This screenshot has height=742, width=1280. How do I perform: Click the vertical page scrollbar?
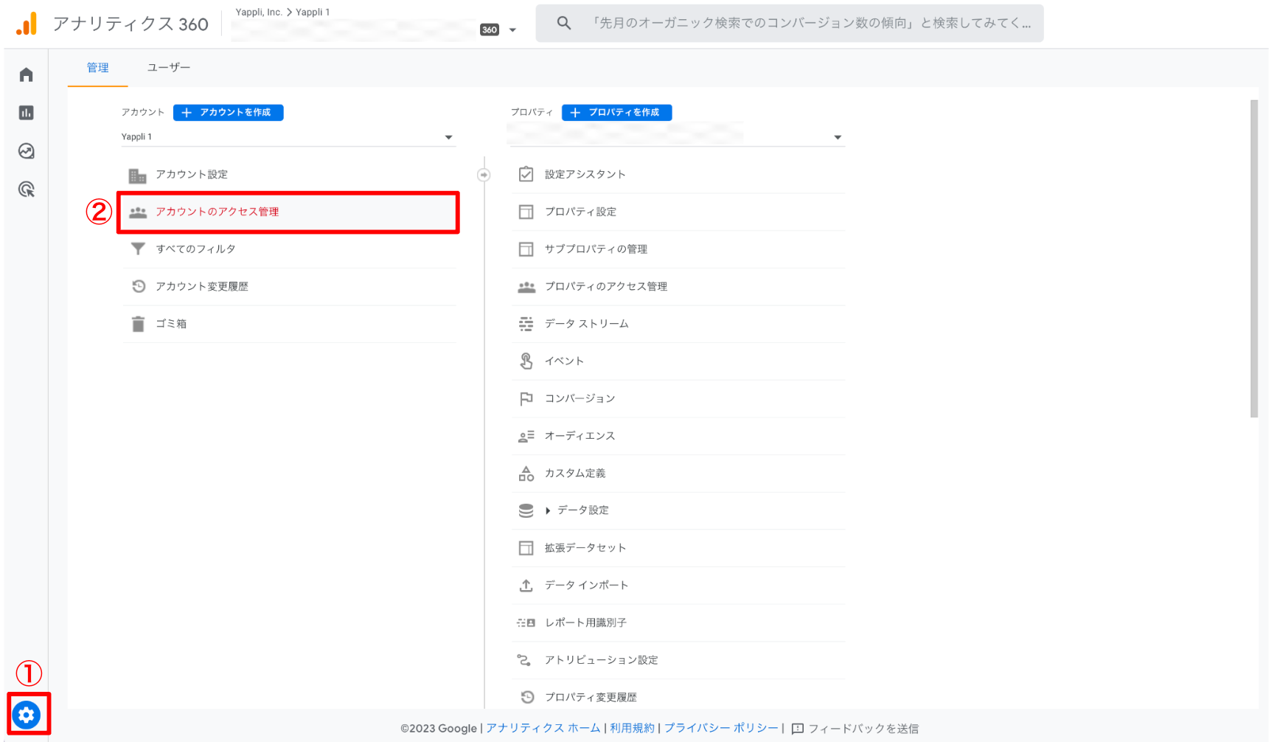coord(1254,258)
